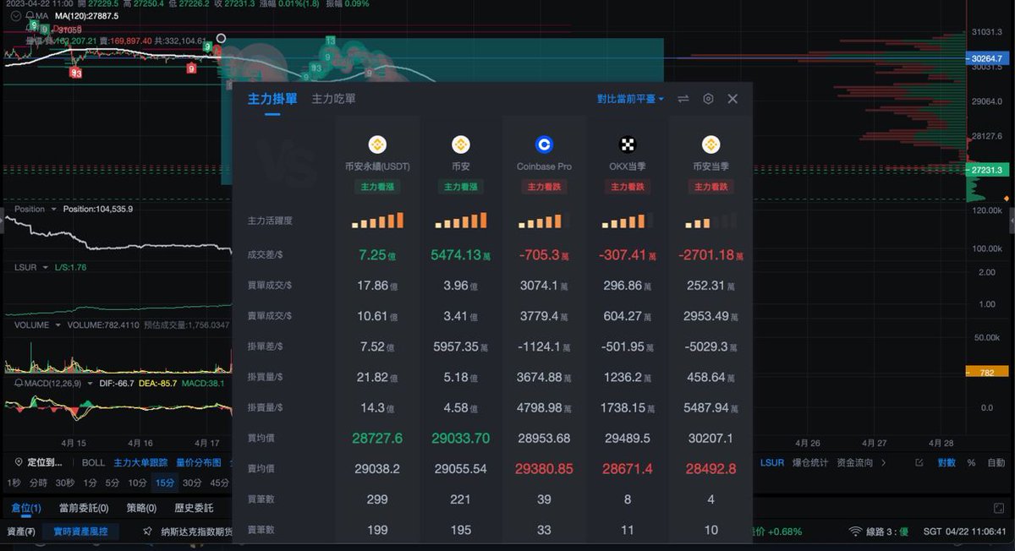Viewport: 1015px width, 551px height.
Task: Click the 定位到 location pin button
Action: tap(39, 462)
